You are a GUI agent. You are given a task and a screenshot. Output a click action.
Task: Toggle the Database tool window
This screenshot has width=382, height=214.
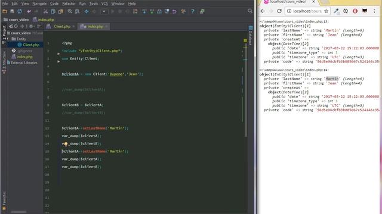coord(251,36)
